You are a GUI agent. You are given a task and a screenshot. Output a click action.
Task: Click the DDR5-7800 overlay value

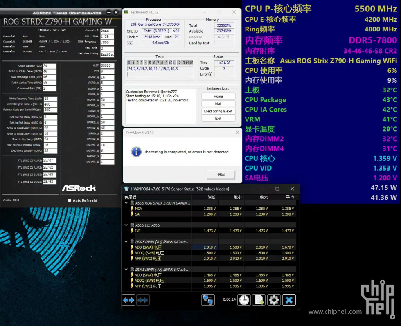click(x=373, y=40)
